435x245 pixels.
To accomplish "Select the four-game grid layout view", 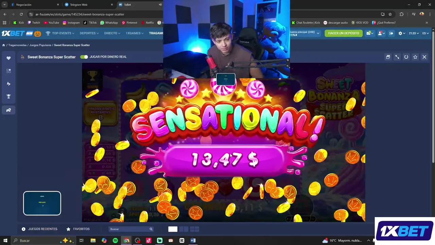I will point(195,229).
